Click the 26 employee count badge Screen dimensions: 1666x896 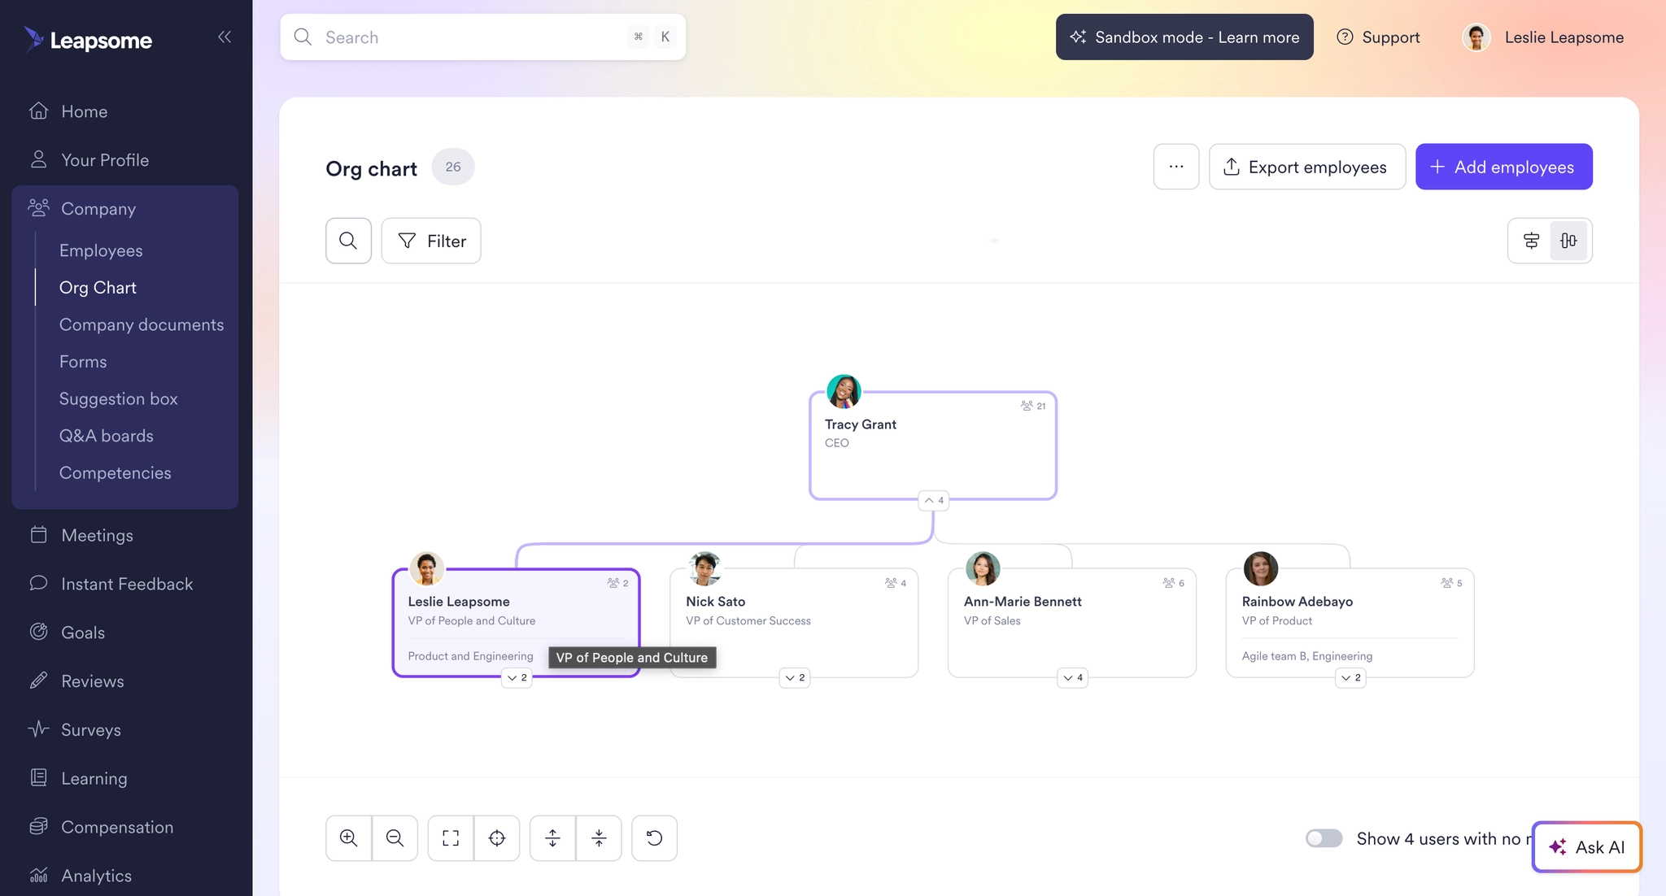453,167
